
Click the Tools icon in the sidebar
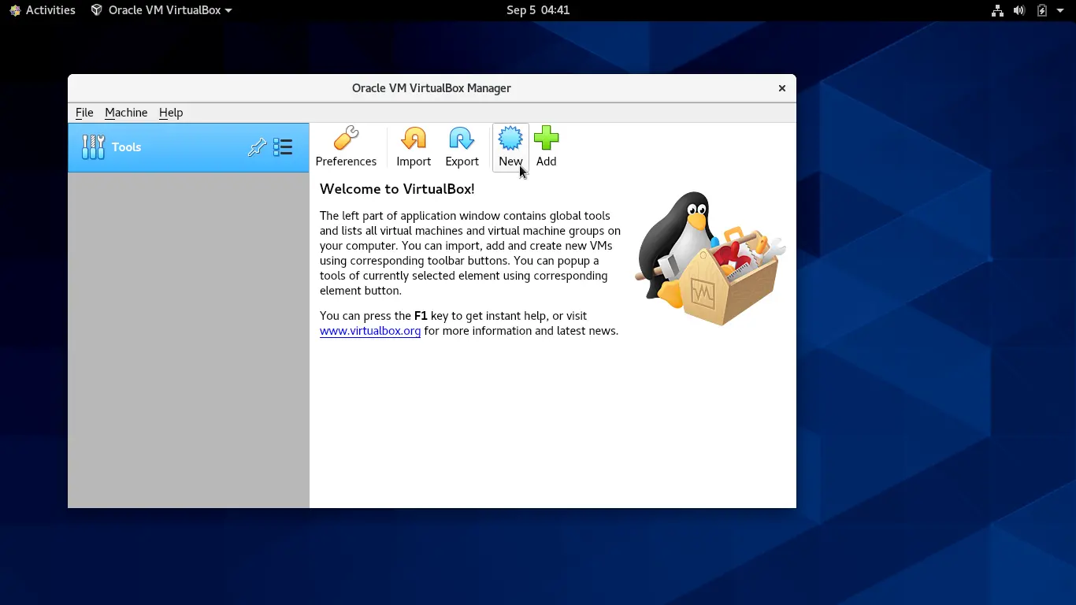click(93, 147)
